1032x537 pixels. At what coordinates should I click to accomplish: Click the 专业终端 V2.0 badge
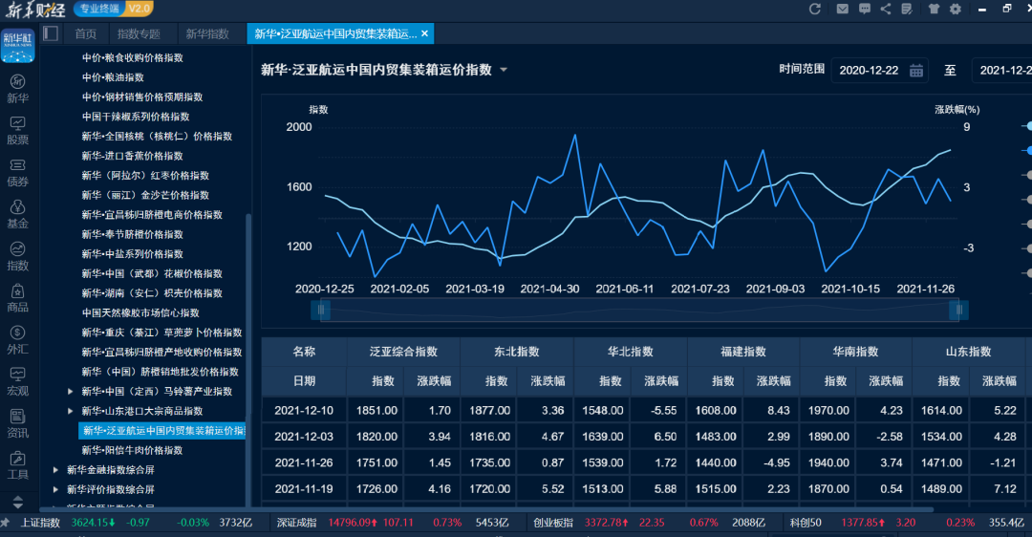(x=114, y=9)
